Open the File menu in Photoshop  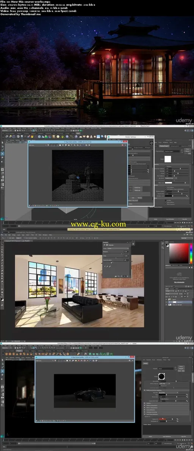click(5, 235)
